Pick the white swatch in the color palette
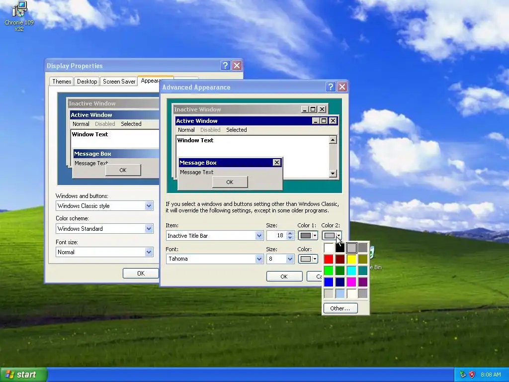 (329, 248)
